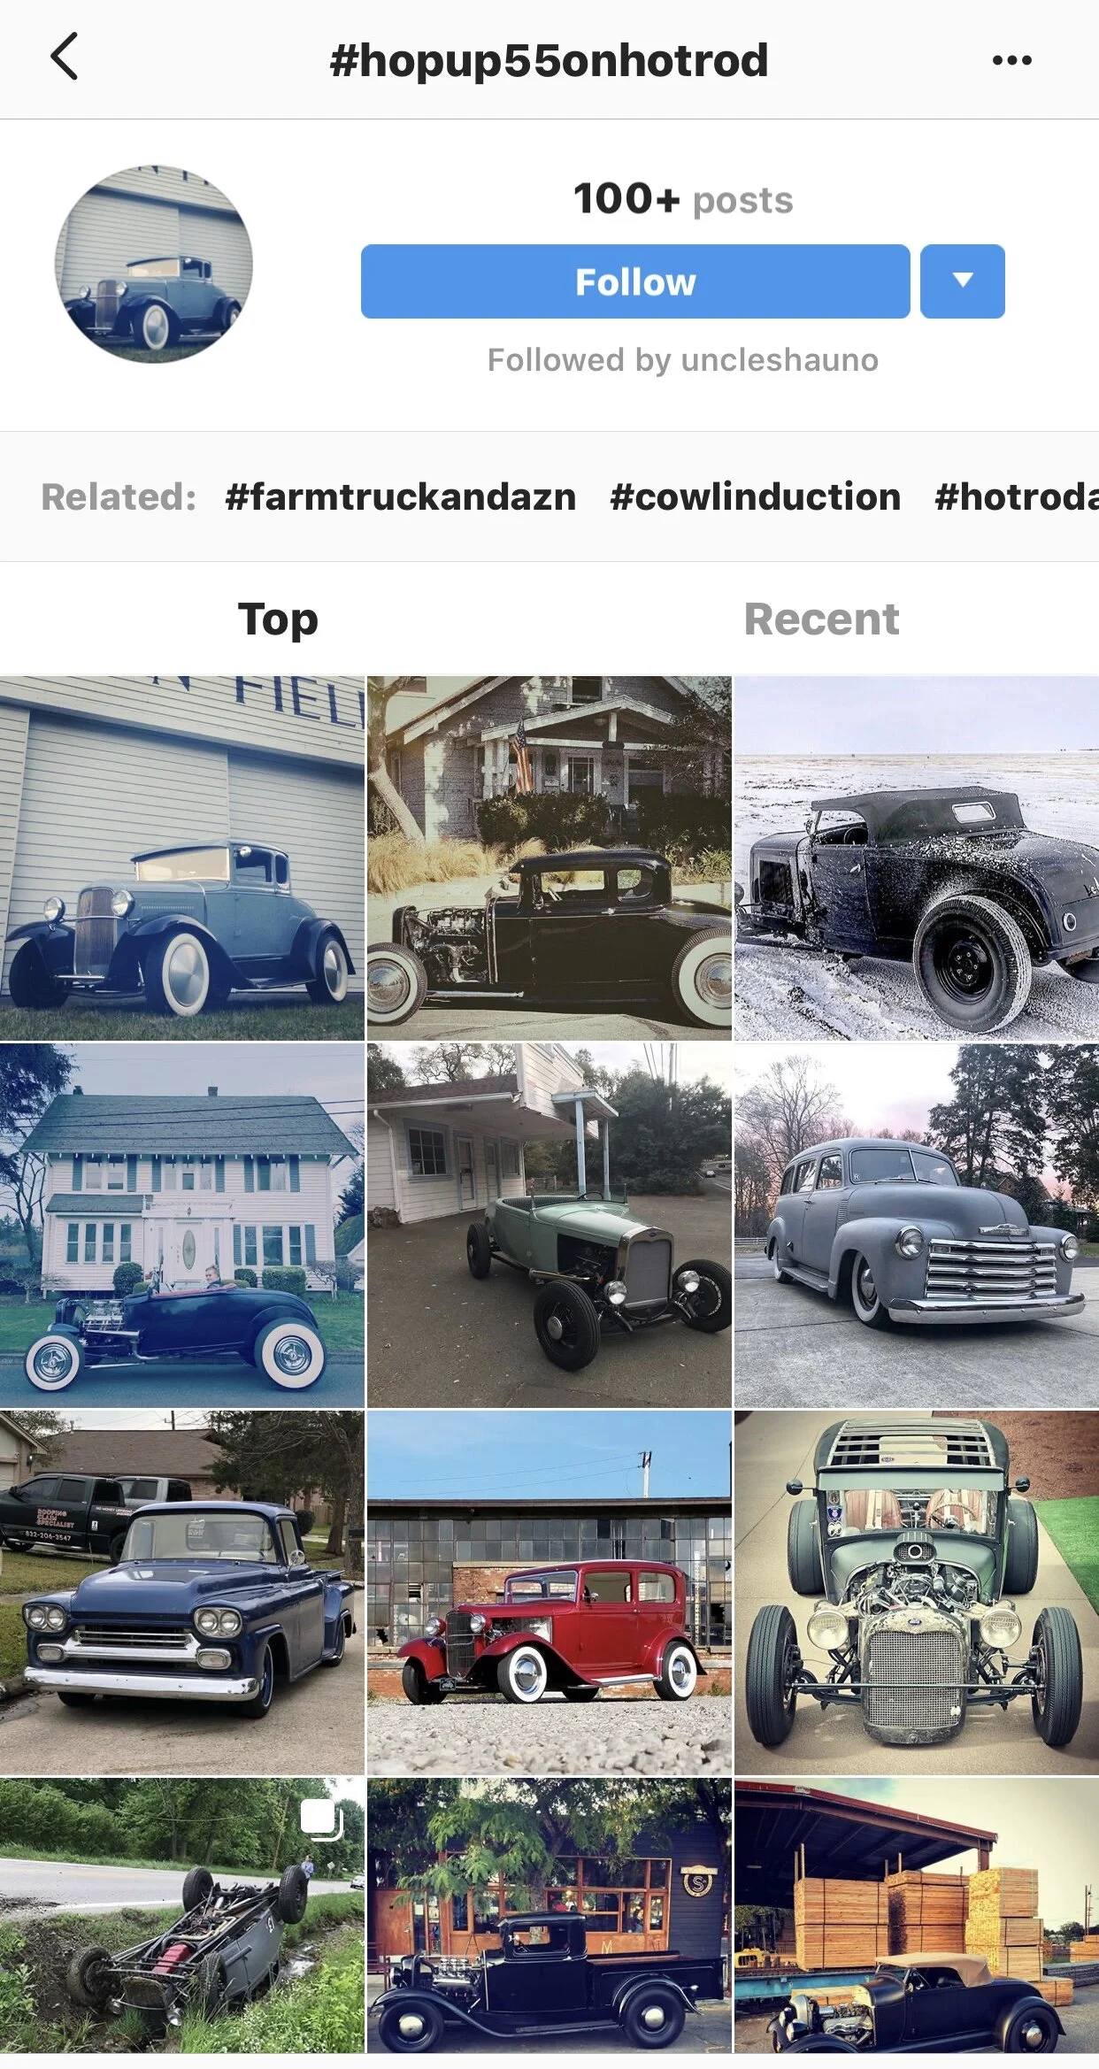1099x2069 pixels.
Task: Tap the multi-photo icon on the overturned car post
Action: (322, 1819)
